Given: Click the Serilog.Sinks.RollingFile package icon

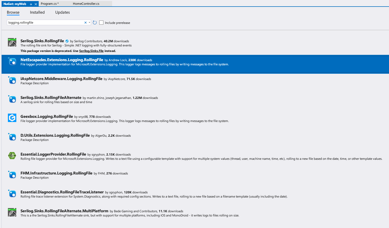Looking at the screenshot, I should coord(12,42).
